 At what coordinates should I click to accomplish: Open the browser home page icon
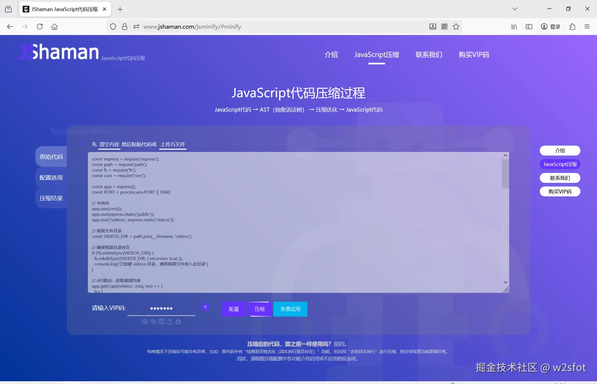tap(54, 27)
